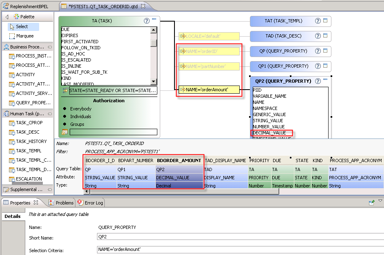Open help for QP (QUERY_PROPERTY)
Screen dimensions: 384x255
(318, 51)
